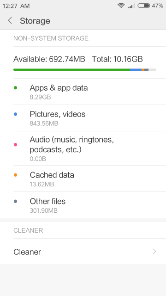Open Pictures, videos storage entry
Image resolution: width=166 pixels, height=296 pixels.
[x=83, y=118]
